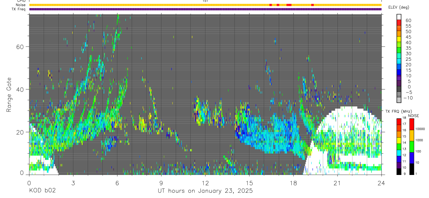The width and height of the screenshot is (429, 198).
Task: Click the UT hours on January 23, 2025 title
Action: tap(205, 191)
